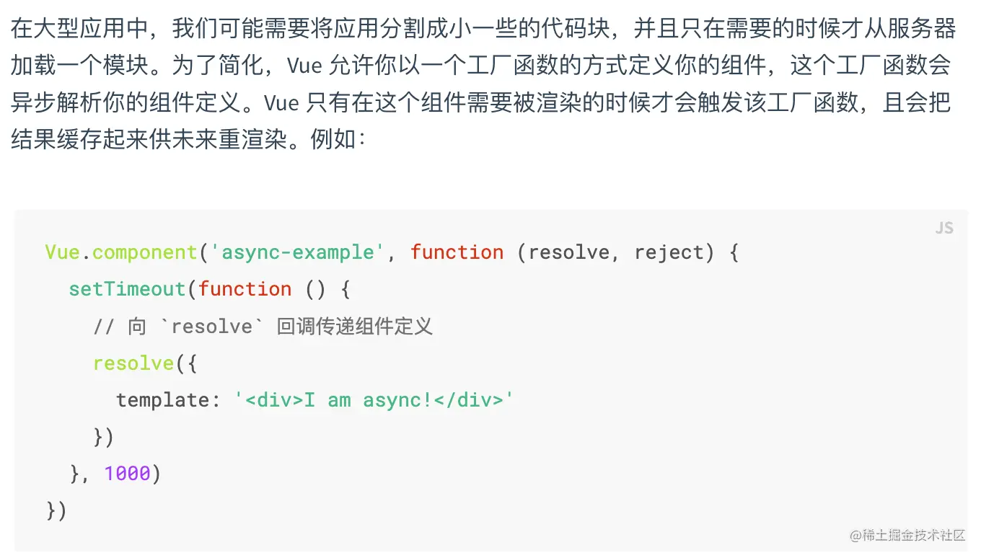Click 'Vue' at start of code
981x558 pixels.
click(x=62, y=252)
